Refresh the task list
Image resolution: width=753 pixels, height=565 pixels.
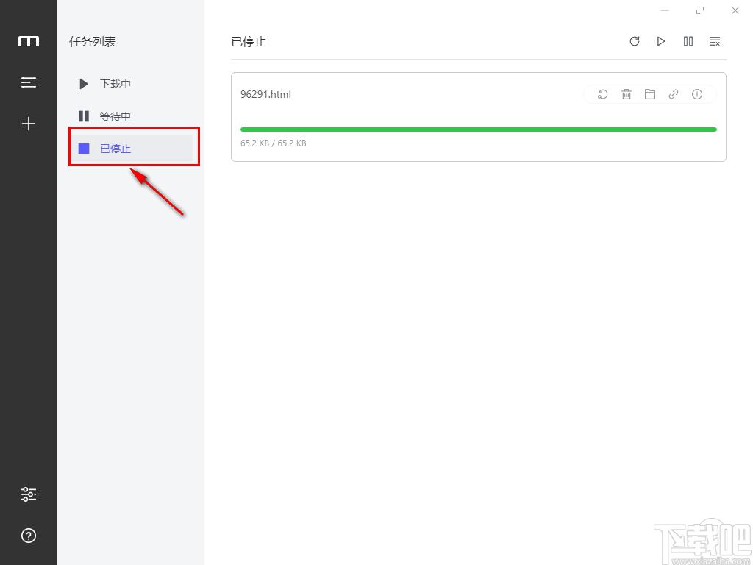coord(635,41)
